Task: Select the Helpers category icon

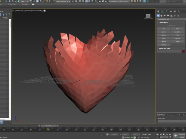Action: (x=172, y=16)
